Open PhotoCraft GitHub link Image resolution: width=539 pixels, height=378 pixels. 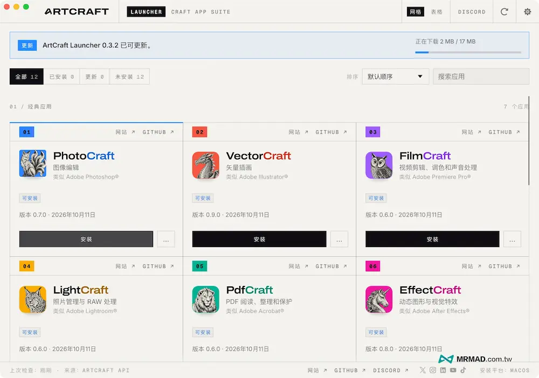tap(158, 132)
